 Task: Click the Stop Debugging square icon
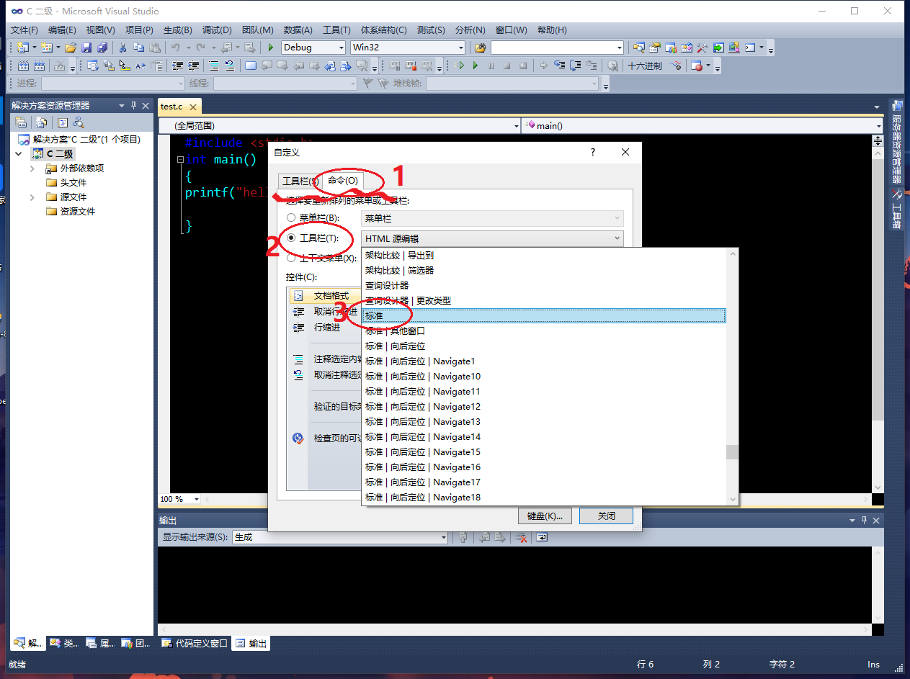[x=507, y=66]
